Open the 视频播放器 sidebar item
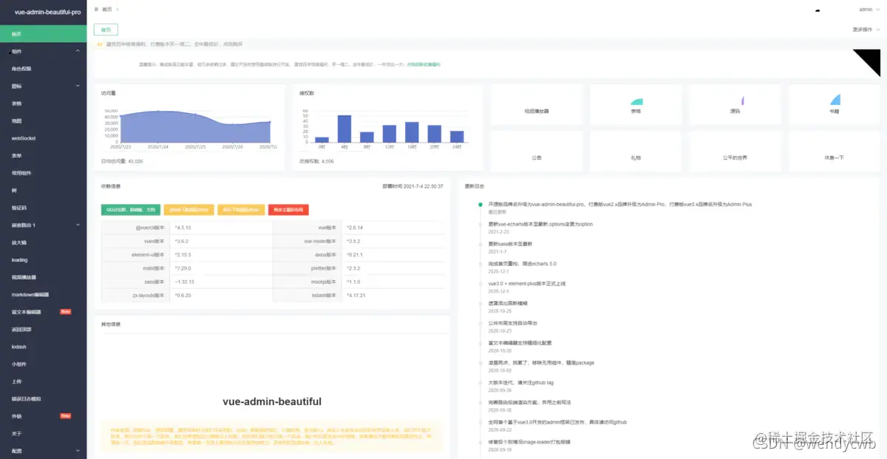This screenshot has width=887, height=459. (43, 277)
